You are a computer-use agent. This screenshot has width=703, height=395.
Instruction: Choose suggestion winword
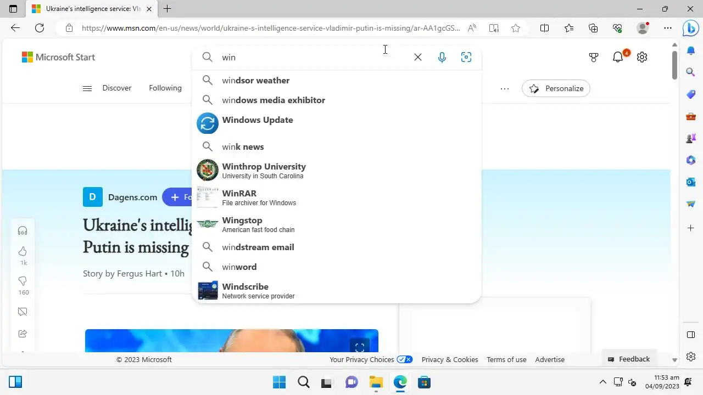point(337,267)
